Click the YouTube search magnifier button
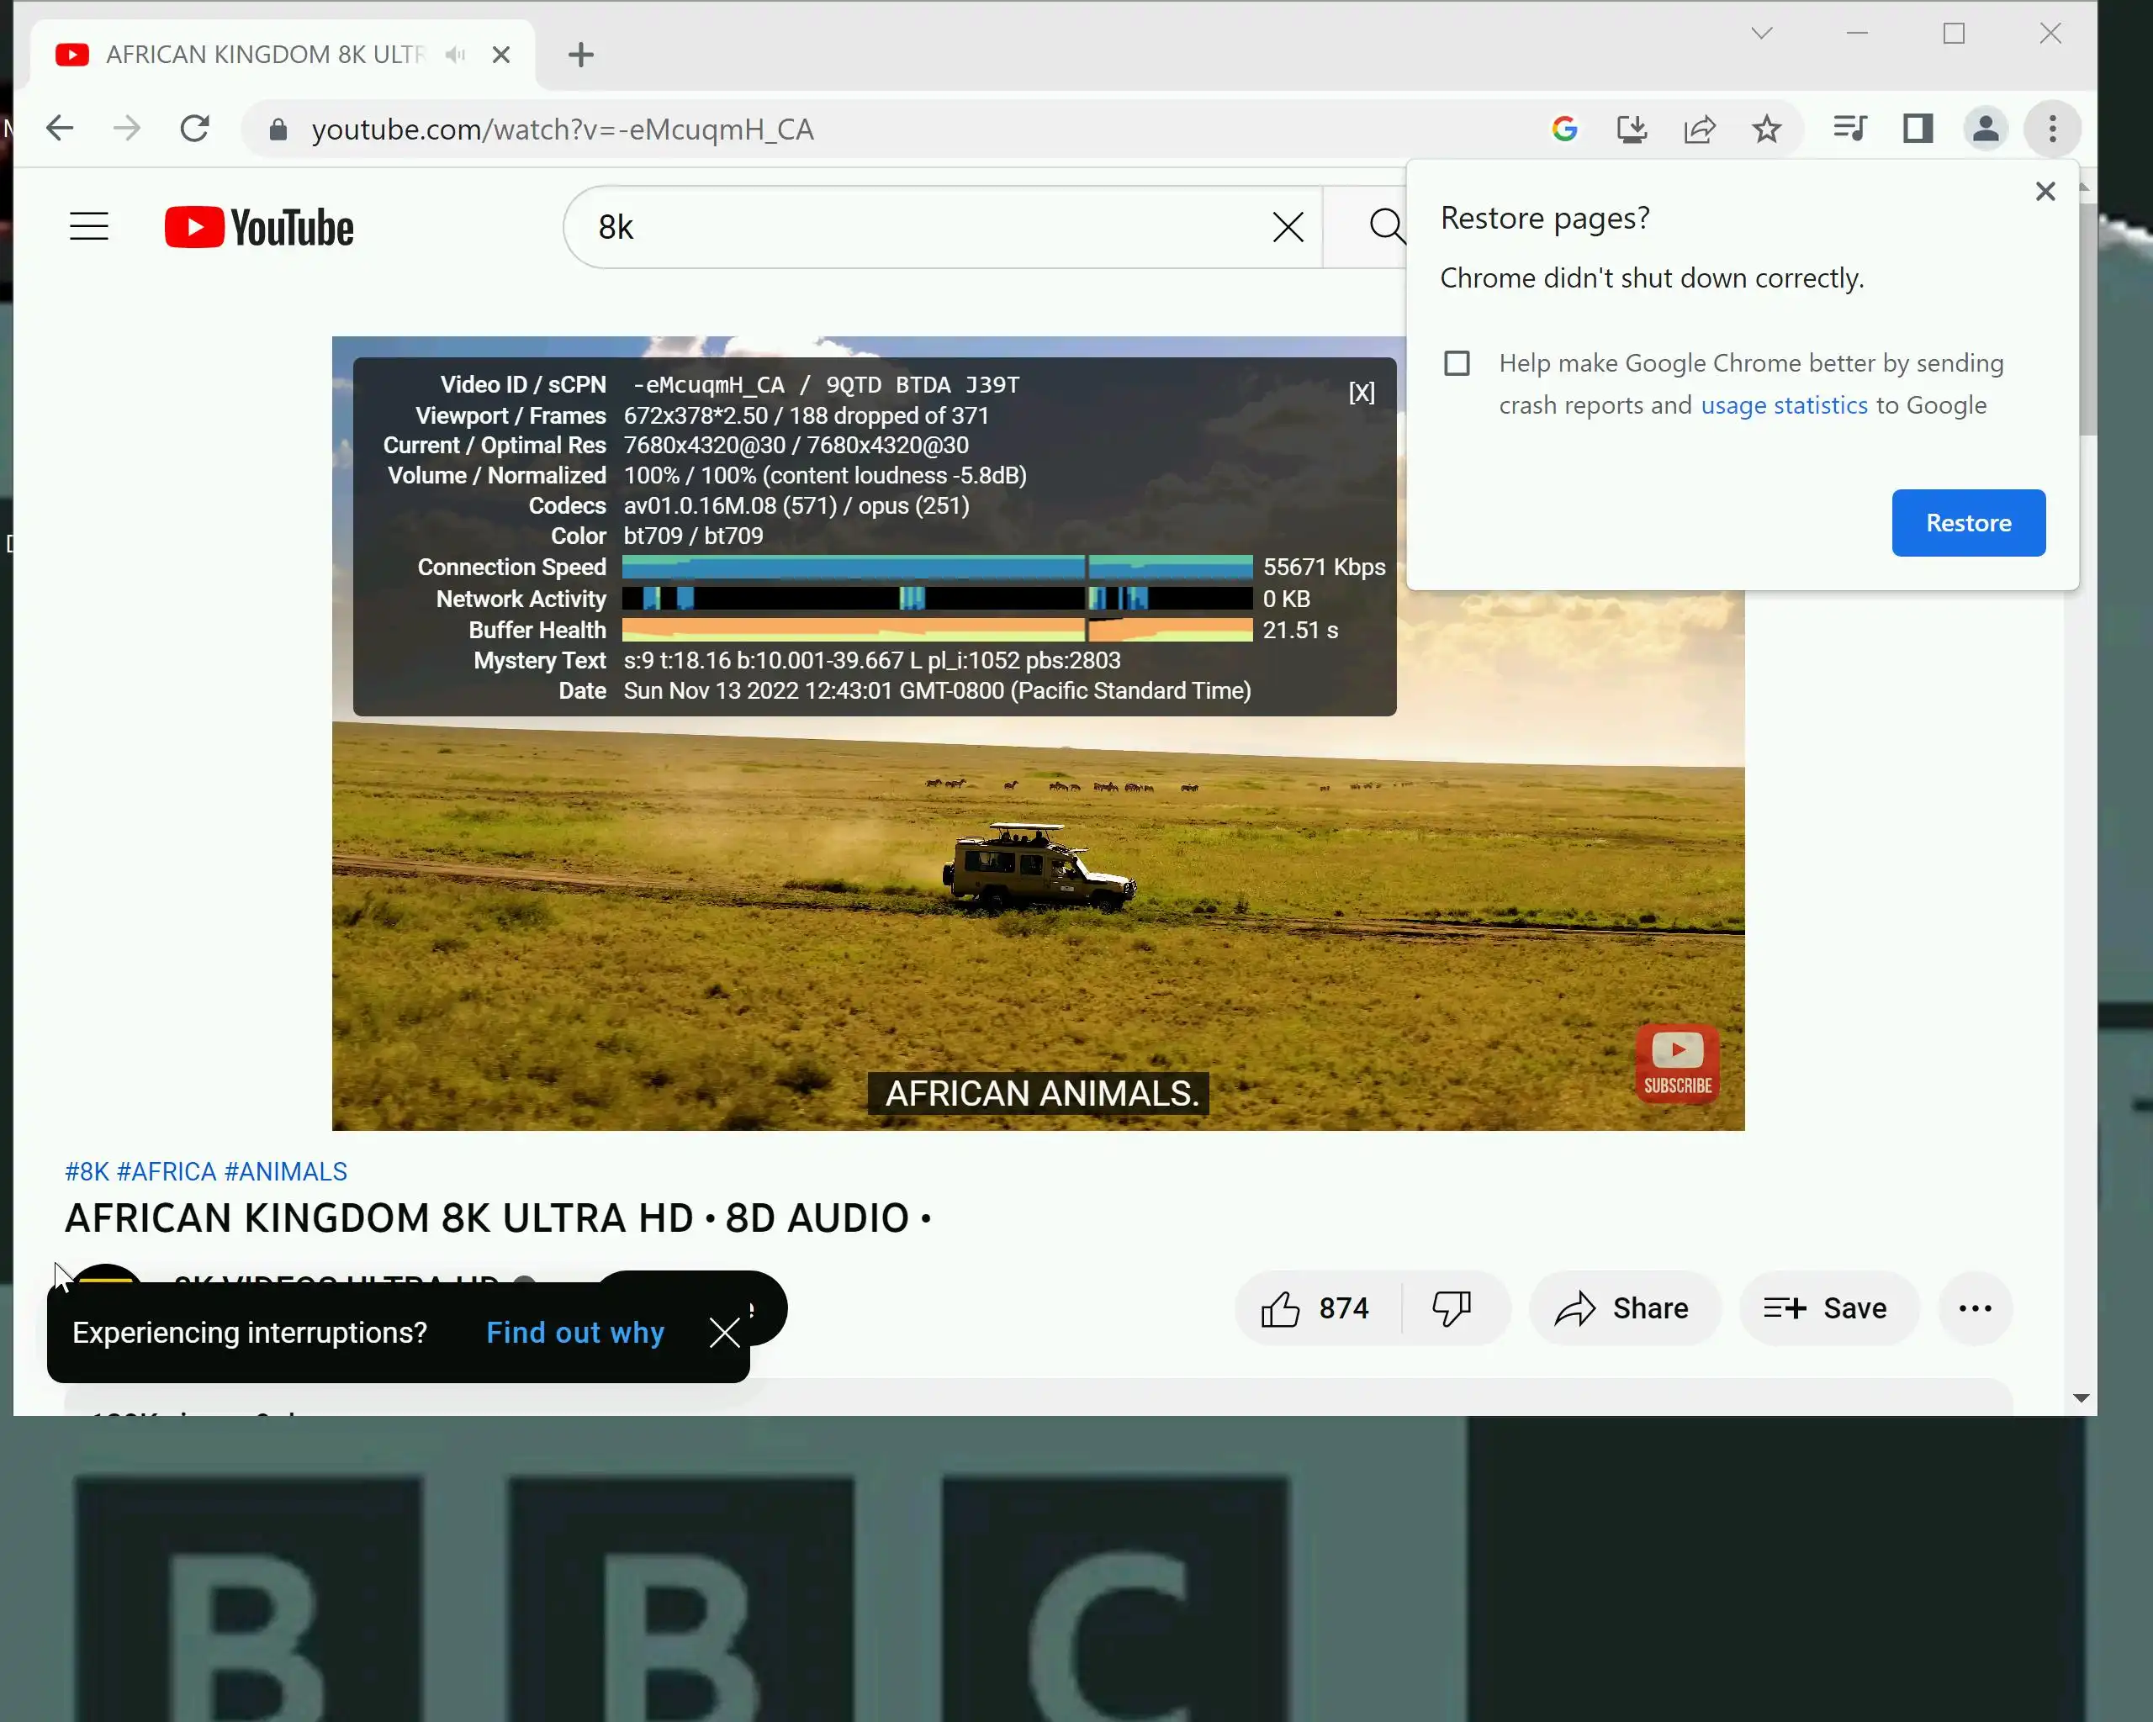The height and width of the screenshot is (1722, 2153). coord(1385,227)
